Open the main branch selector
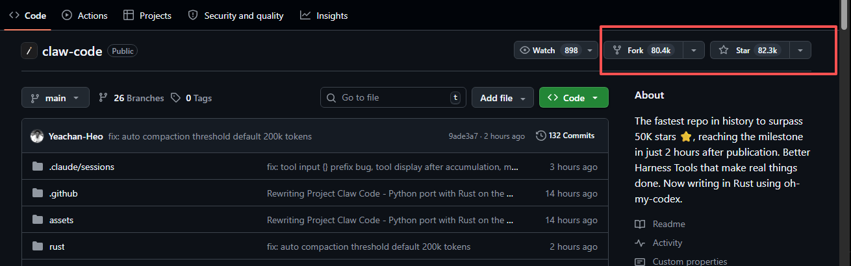Viewport: 851px width, 266px height. (55, 98)
